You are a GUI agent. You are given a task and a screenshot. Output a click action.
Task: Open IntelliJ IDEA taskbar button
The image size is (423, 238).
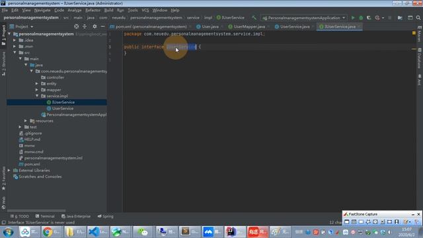[x=235, y=232]
